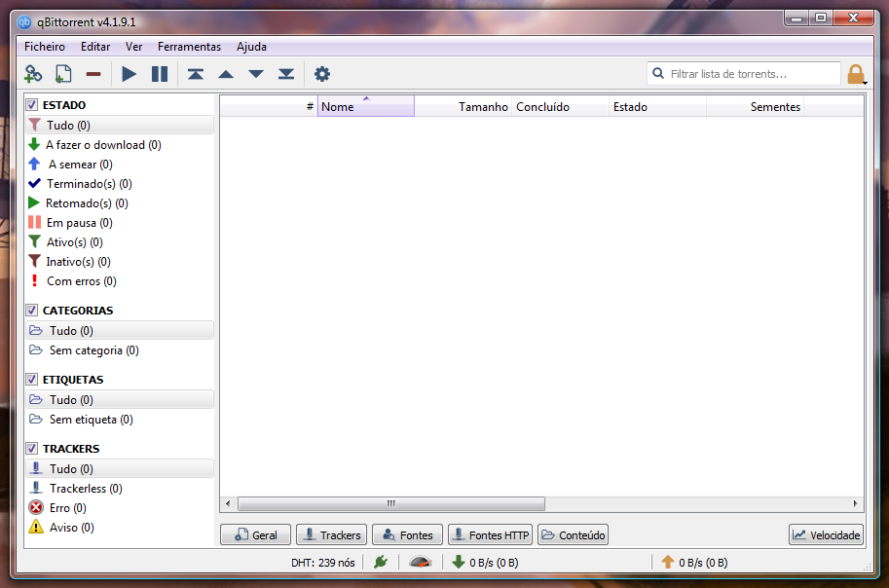The image size is (889, 588).
Task: Select the 'A semear (0)' filter
Action: [120, 165]
